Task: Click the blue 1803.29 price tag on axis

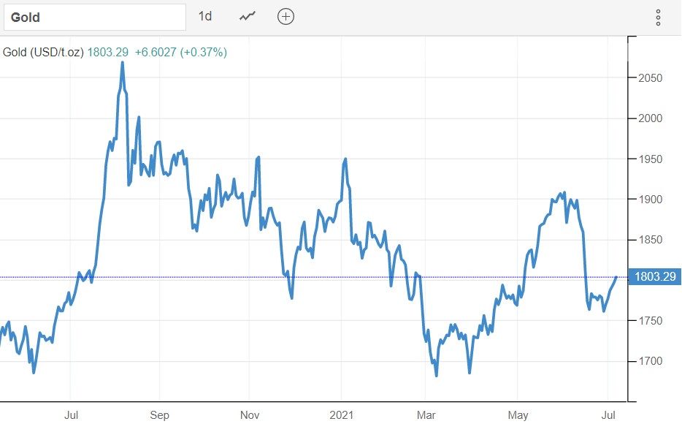Action: coord(656,277)
